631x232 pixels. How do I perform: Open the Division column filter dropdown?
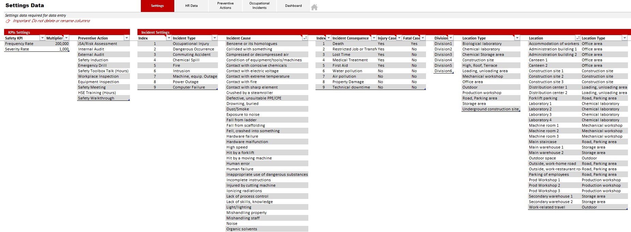(451, 38)
